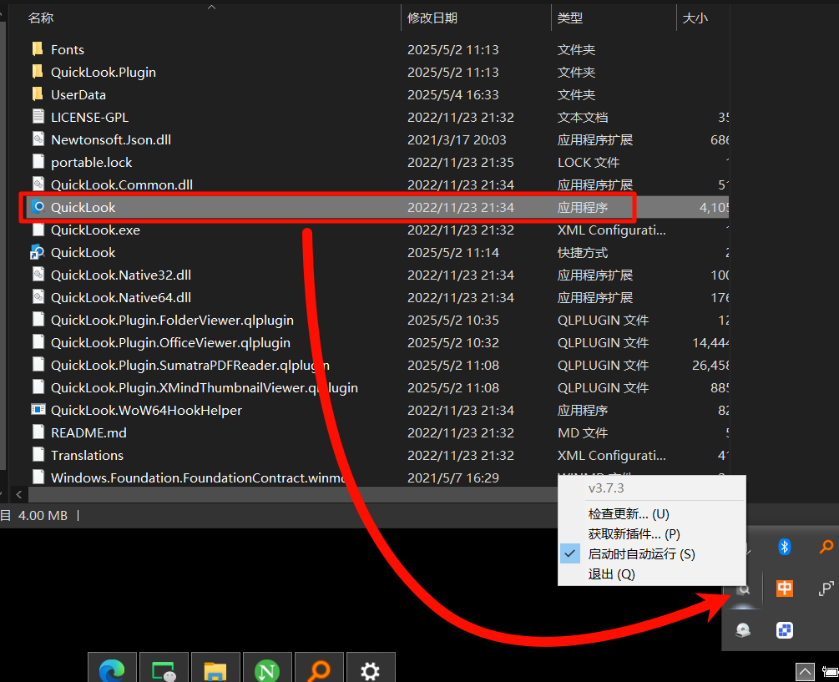Viewport: 839px width, 682px height.
Task: Open the orange magnifier taskbar app
Action: [x=319, y=669]
